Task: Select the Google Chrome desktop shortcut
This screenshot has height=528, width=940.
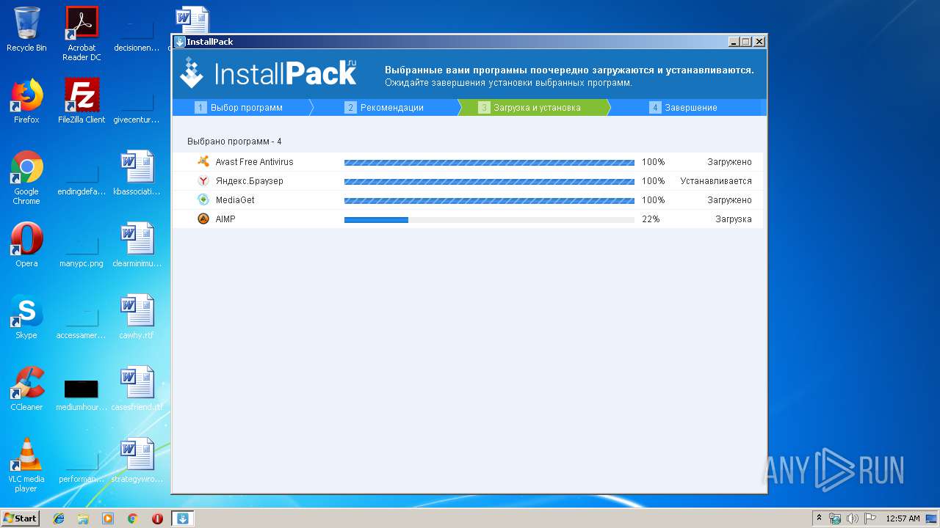Action: pyautogui.click(x=26, y=177)
